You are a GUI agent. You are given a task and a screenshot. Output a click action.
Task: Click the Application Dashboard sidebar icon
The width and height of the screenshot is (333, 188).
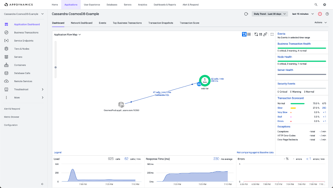[x=6, y=24]
